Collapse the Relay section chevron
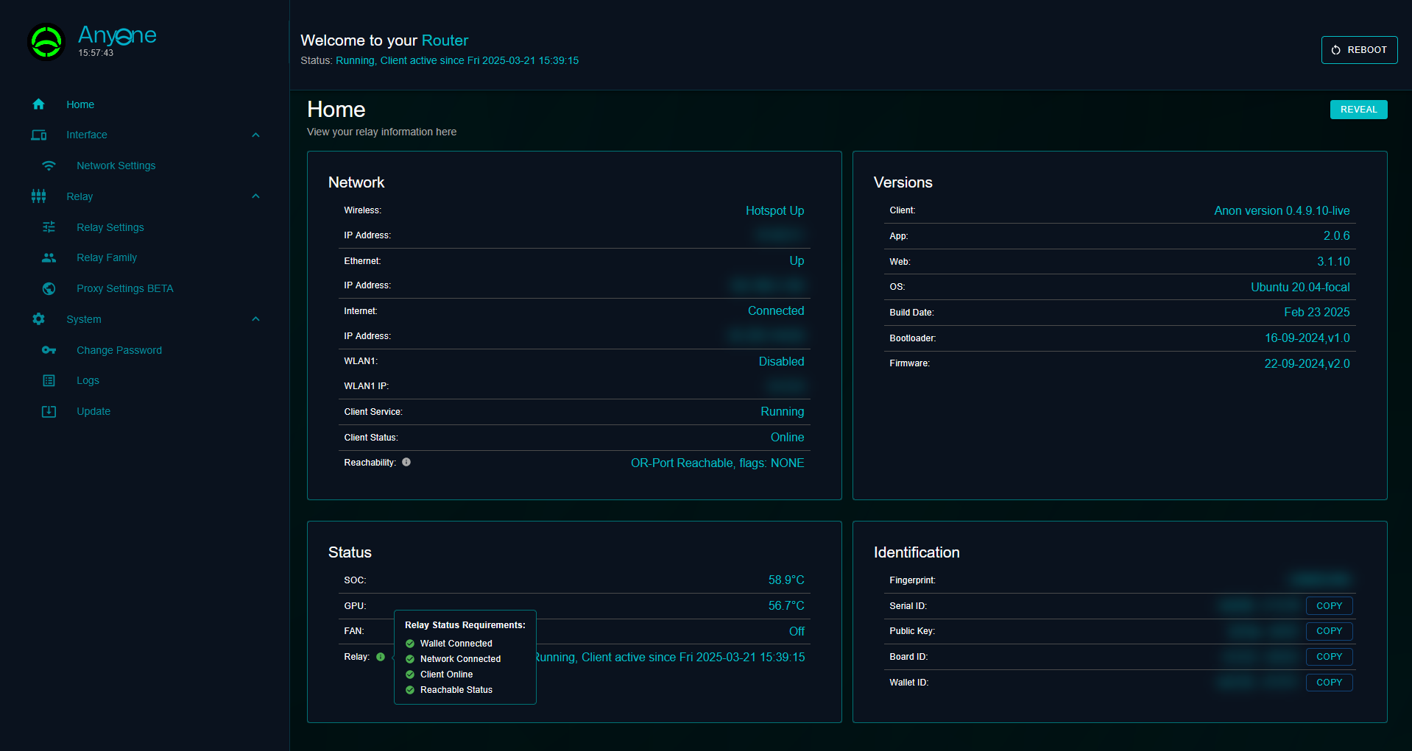This screenshot has height=751, width=1412. pos(255,196)
